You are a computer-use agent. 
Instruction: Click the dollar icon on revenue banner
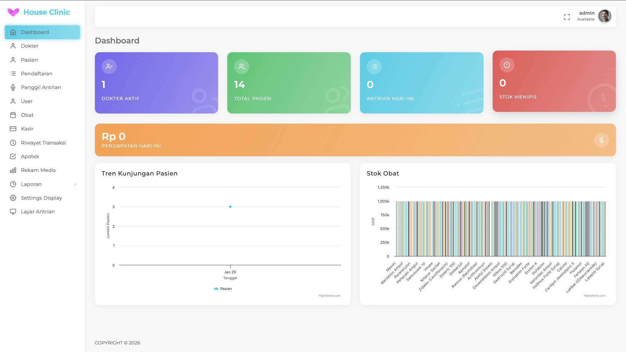tap(601, 140)
